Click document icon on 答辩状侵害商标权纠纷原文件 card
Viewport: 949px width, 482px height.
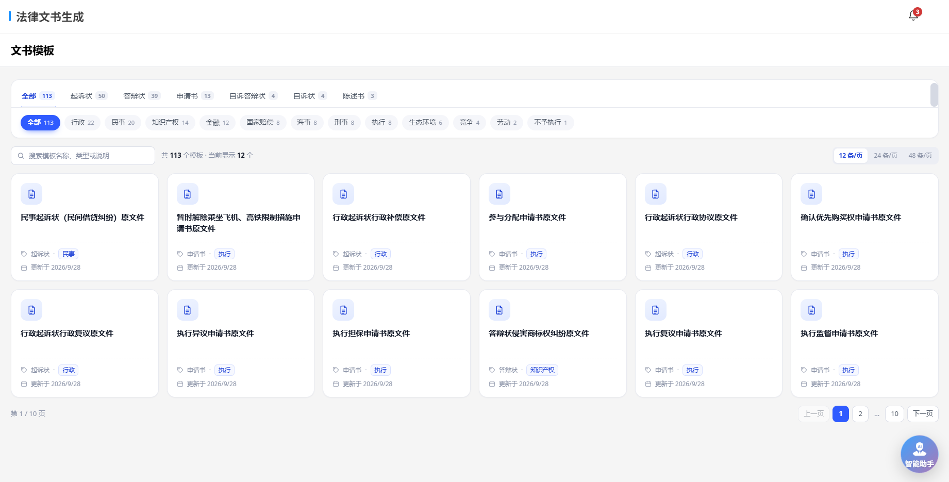coord(500,310)
